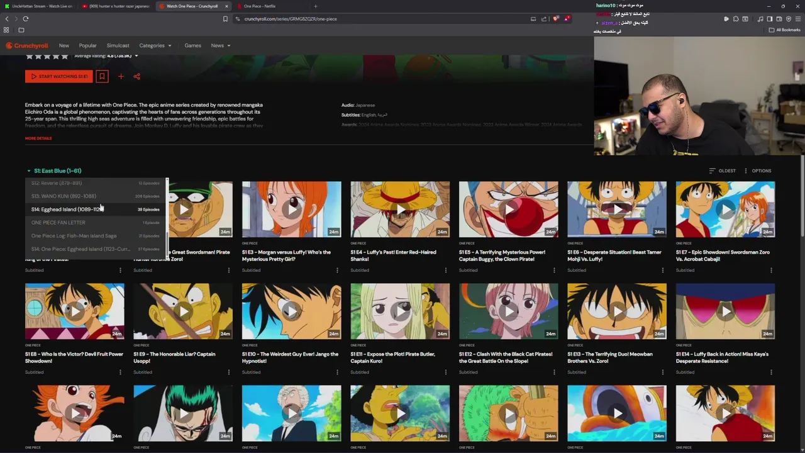Viewport: 805px width, 453px height.
Task: Close the Watch One Piece - Crunchyroll tab
Action: pyautogui.click(x=226, y=6)
